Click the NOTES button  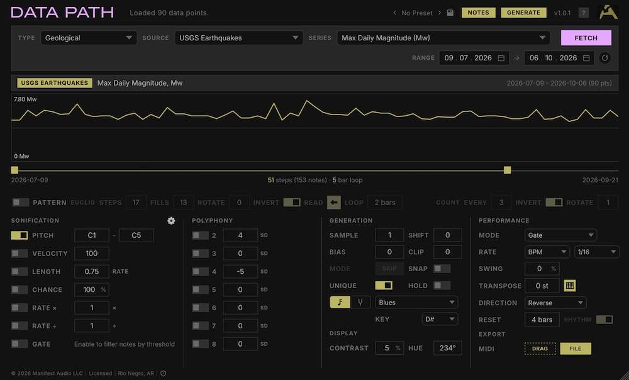coord(479,13)
